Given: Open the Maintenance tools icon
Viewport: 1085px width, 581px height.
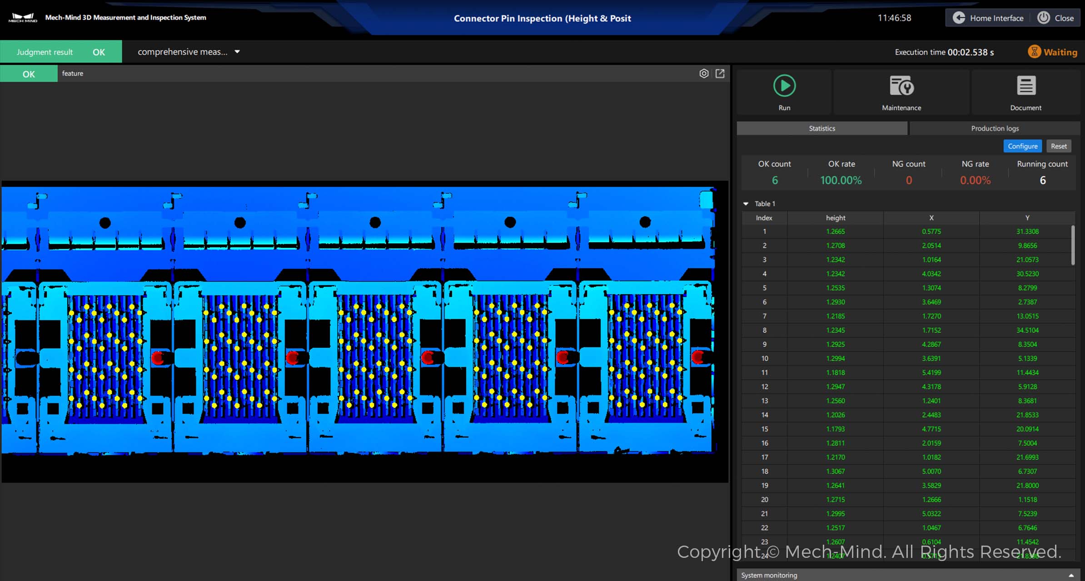Looking at the screenshot, I should click(x=901, y=86).
